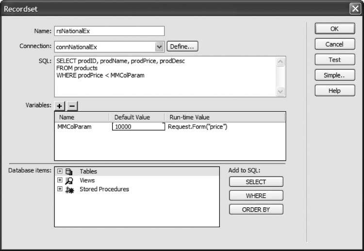Cancel the Recordset dialog
The image size is (364, 251).
(x=334, y=44)
